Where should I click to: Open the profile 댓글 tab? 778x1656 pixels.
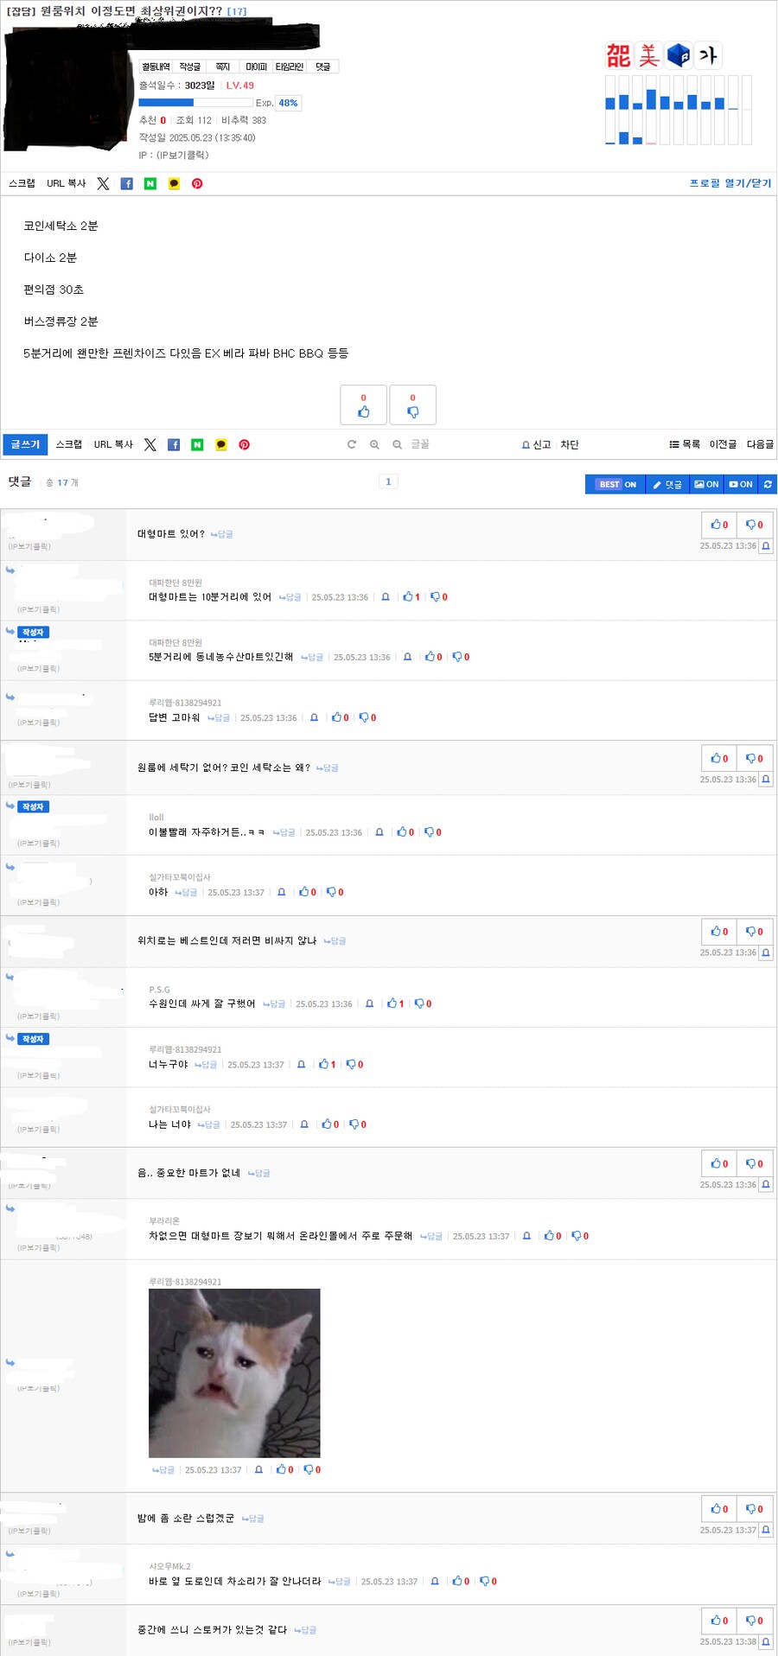pyautogui.click(x=323, y=67)
